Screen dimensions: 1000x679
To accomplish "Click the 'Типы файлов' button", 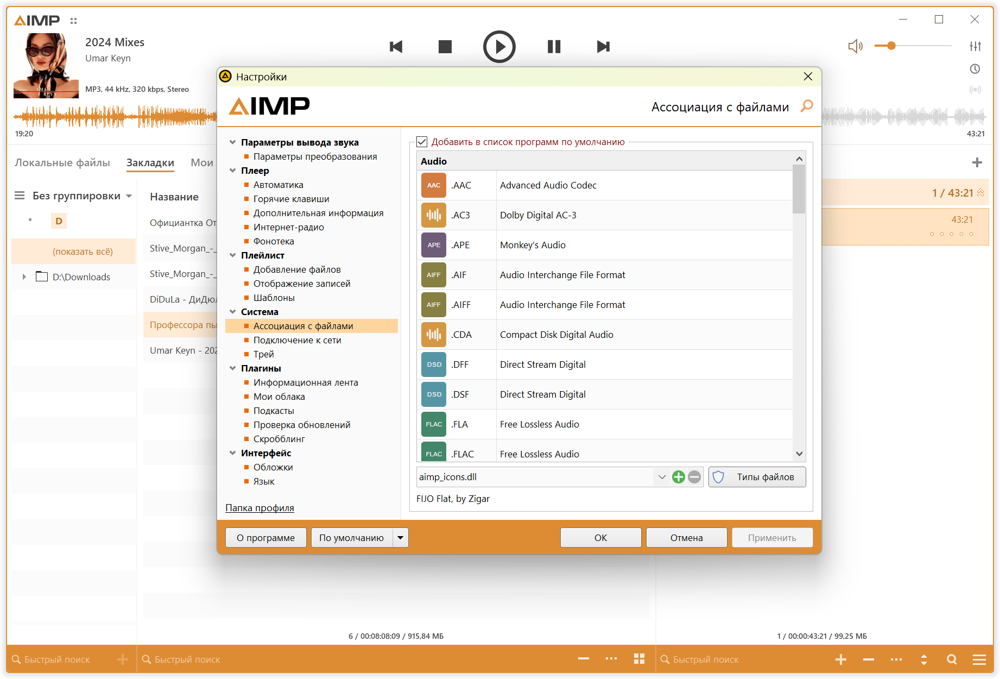I will pyautogui.click(x=757, y=477).
